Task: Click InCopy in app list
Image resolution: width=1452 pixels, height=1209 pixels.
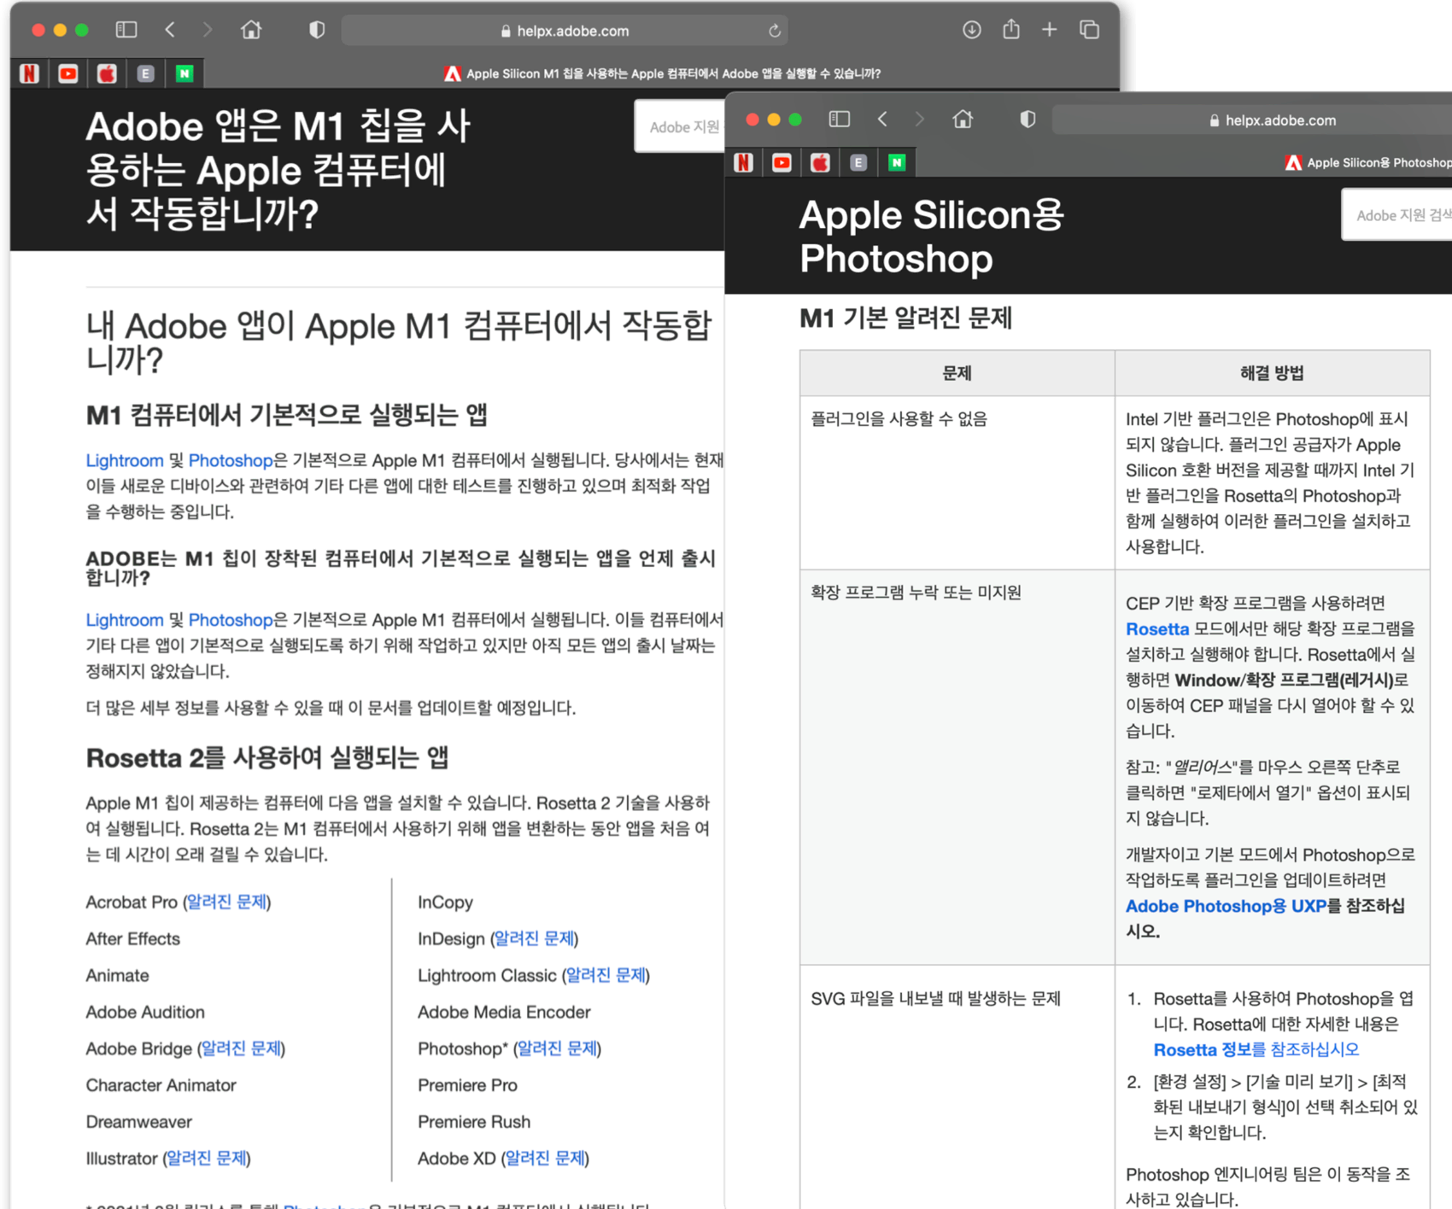Action: [x=445, y=902]
